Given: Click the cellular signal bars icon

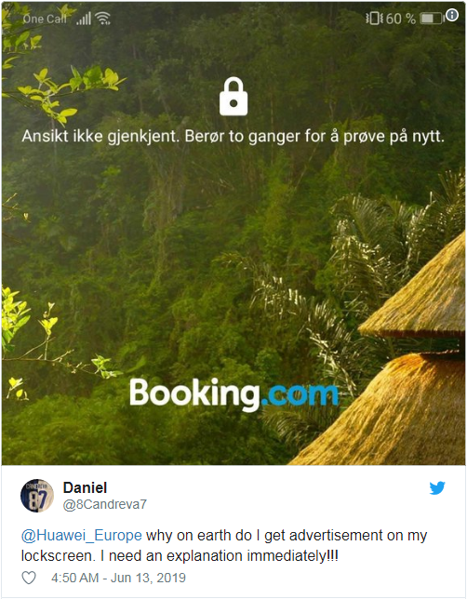Looking at the screenshot, I should pos(84,19).
